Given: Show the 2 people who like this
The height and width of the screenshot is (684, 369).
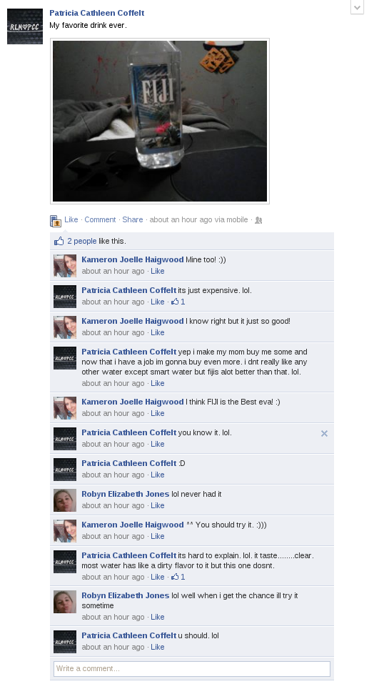Looking at the screenshot, I should pyautogui.click(x=82, y=241).
